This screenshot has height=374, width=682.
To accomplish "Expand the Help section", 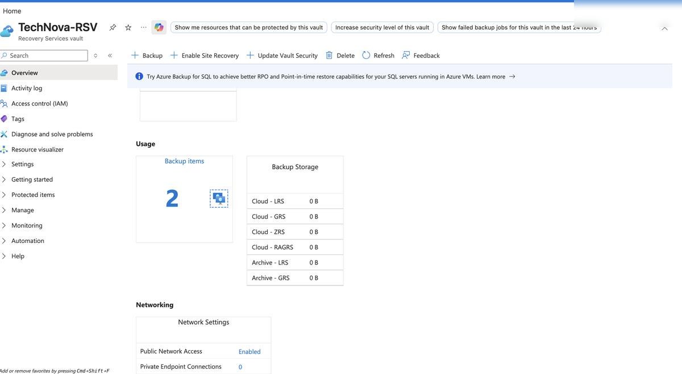I will point(4,256).
